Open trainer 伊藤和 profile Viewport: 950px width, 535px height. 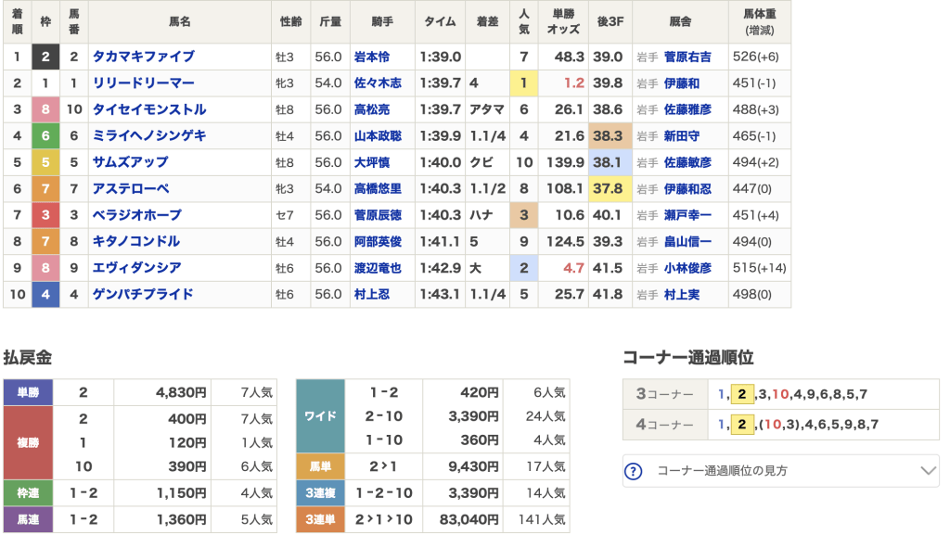pos(682,83)
